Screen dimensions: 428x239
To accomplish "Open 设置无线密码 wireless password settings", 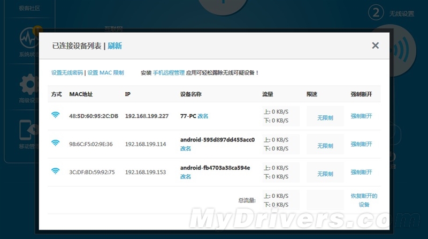I will click(x=67, y=72).
